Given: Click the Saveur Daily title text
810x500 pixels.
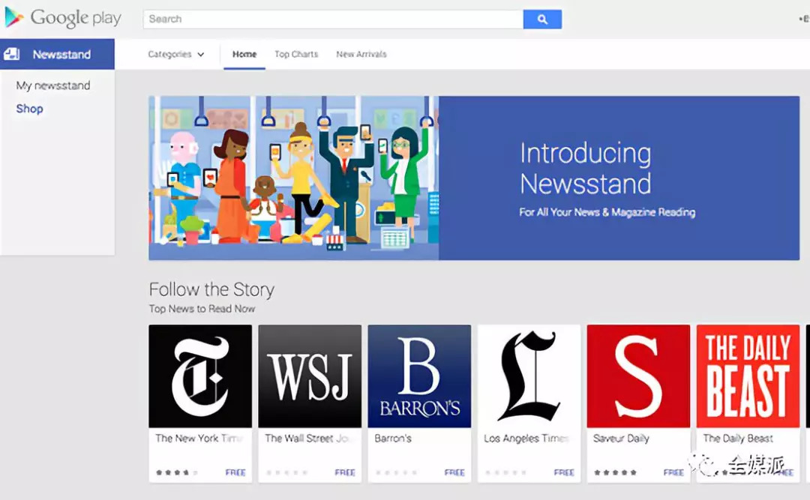Looking at the screenshot, I should [621, 438].
